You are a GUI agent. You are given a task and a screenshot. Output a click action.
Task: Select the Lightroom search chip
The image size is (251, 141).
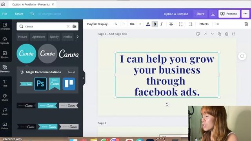pyautogui.click(x=38, y=36)
